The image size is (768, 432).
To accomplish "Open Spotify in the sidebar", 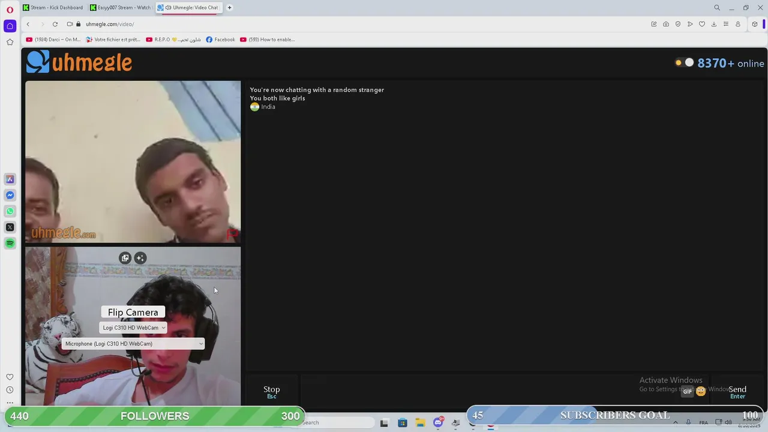I will 10,243.
